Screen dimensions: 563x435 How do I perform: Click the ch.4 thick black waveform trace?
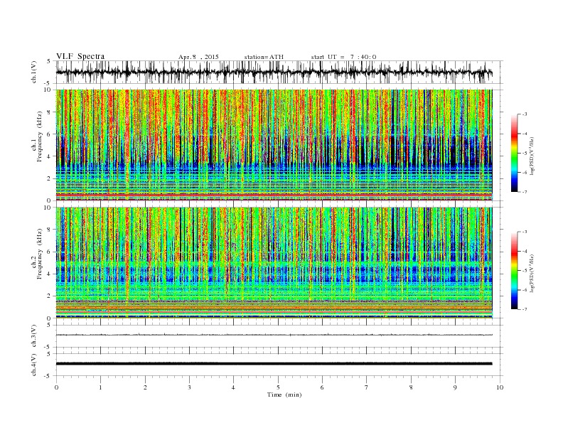coord(274,364)
